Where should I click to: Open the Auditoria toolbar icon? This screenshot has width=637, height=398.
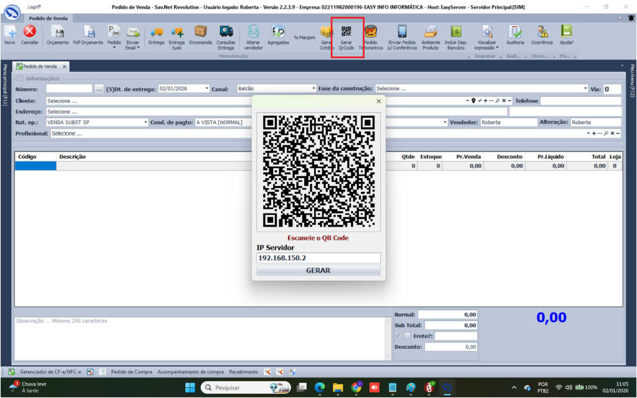515,32
